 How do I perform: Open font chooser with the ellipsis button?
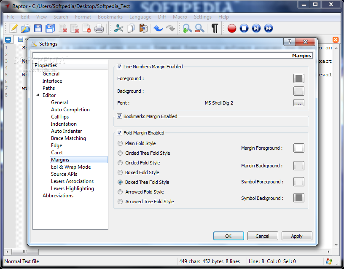click(299, 103)
